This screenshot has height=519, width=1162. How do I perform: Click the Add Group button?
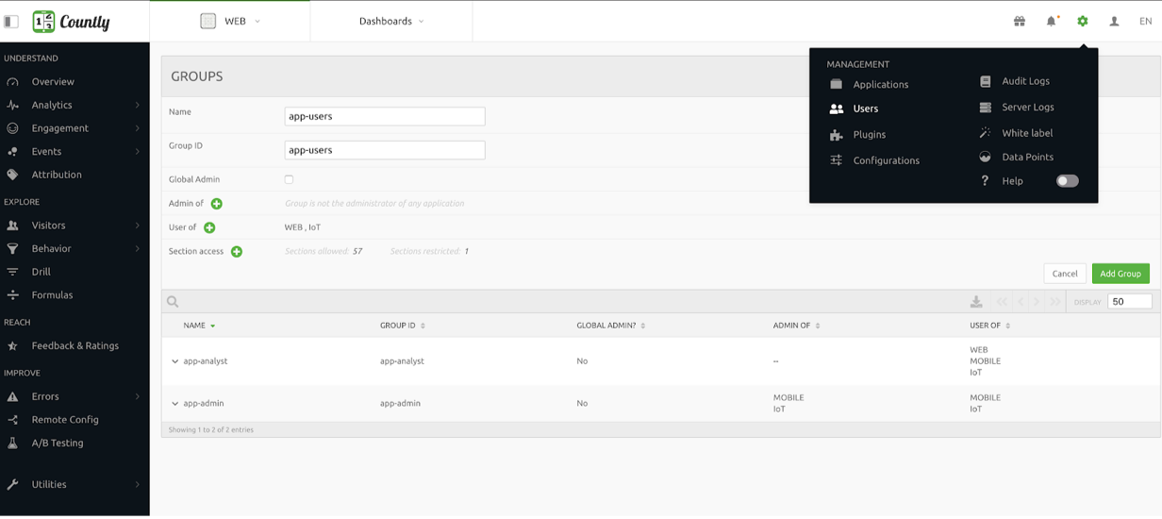[1120, 274]
